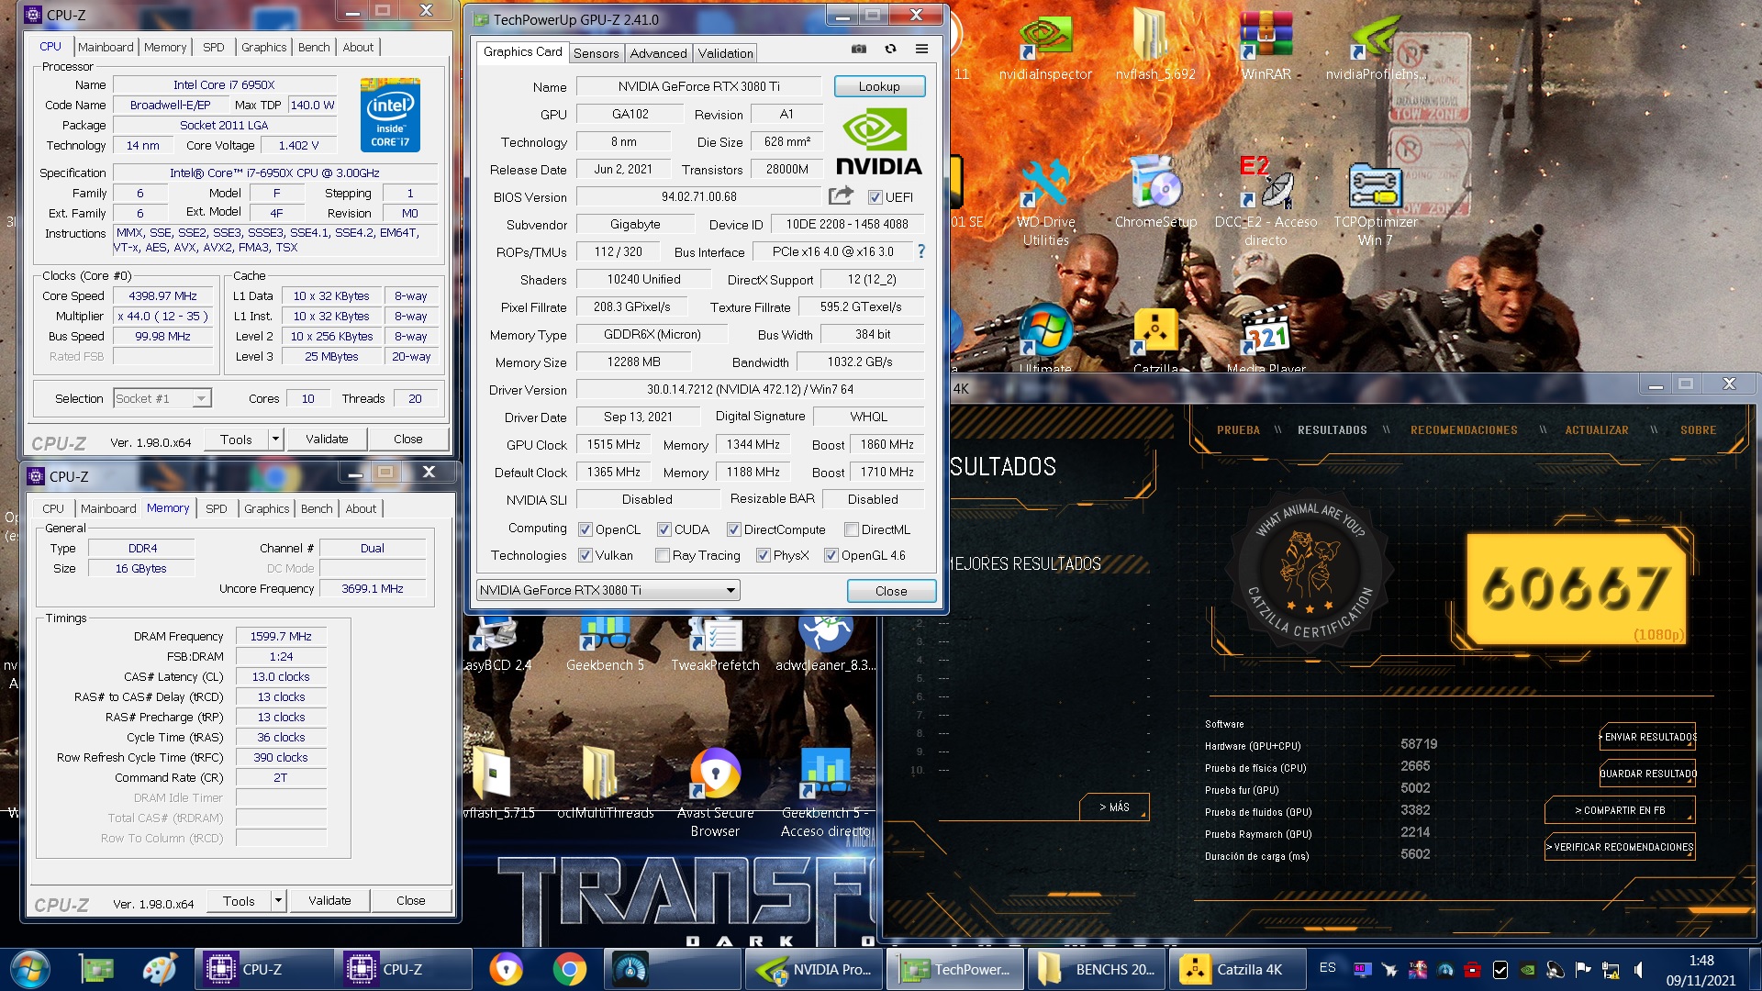This screenshot has height=991, width=1762.
Task: Click the Windows Start orb
Action: 30,969
